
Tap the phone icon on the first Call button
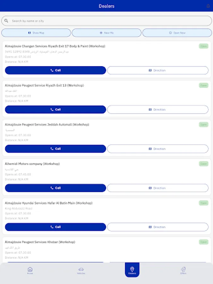click(52, 70)
